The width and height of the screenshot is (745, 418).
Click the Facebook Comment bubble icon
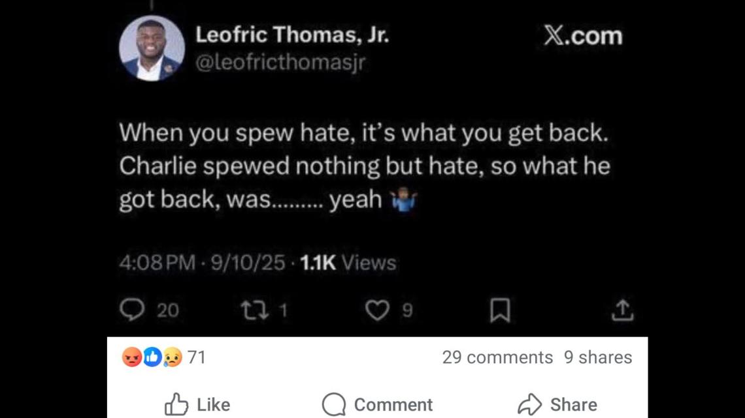tap(333, 404)
